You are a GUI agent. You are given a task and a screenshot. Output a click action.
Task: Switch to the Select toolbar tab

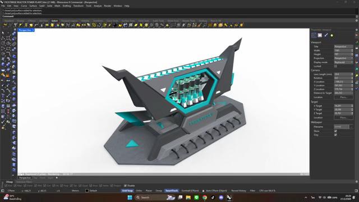coord(54,21)
